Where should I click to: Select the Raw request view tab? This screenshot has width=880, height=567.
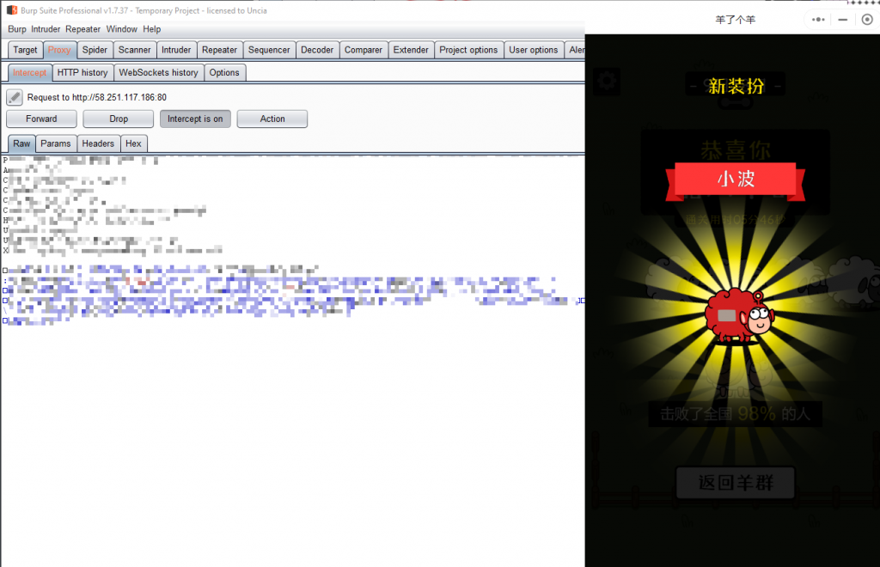(21, 143)
